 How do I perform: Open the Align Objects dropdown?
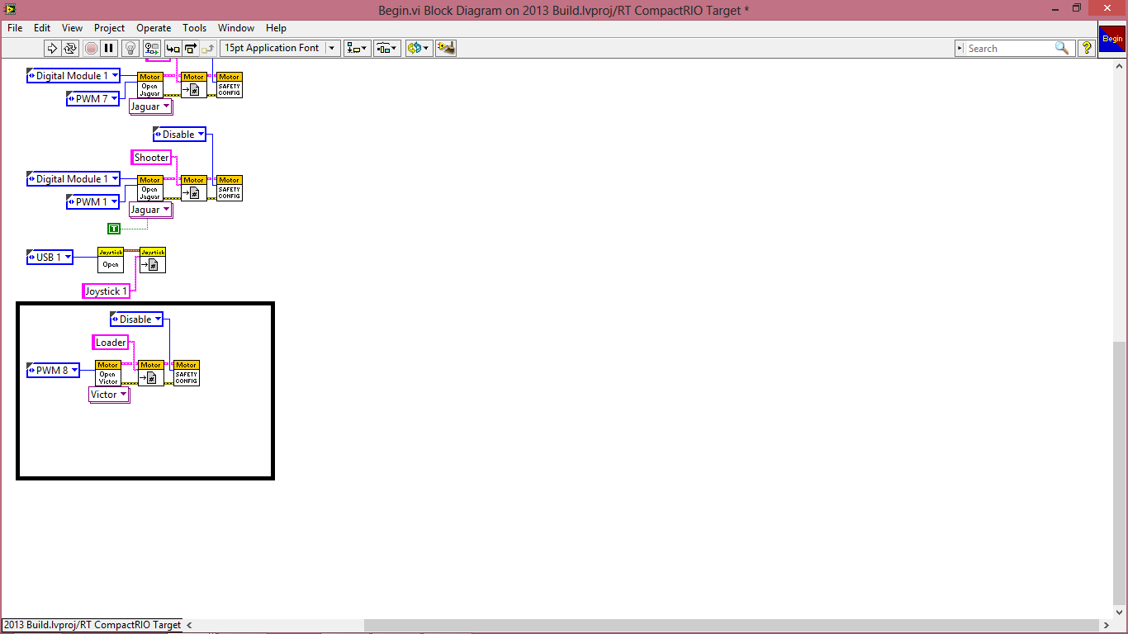coord(358,48)
